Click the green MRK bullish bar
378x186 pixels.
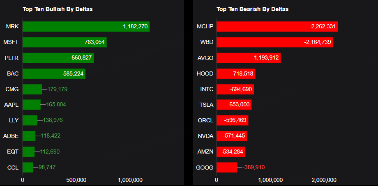[86, 27]
